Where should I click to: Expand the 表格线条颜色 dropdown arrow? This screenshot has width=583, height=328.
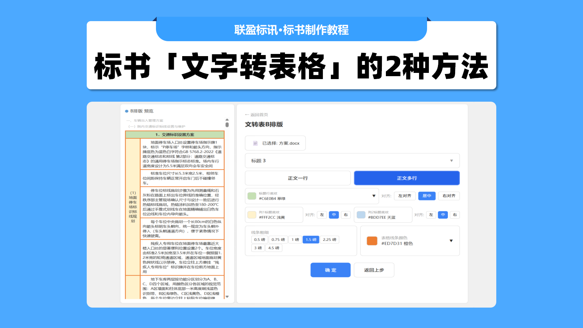pos(451,241)
